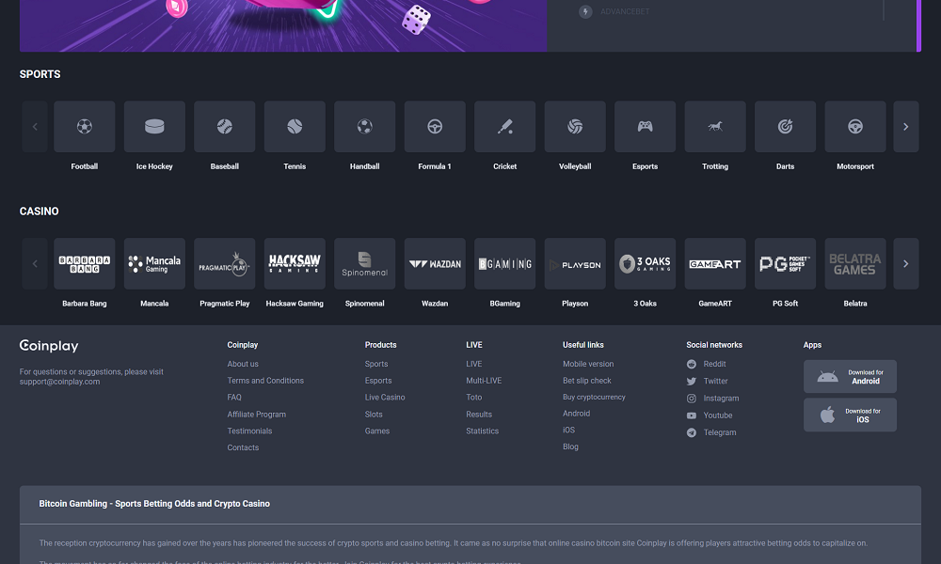
Task: Open the Football sports category icon
Action: pyautogui.click(x=85, y=127)
